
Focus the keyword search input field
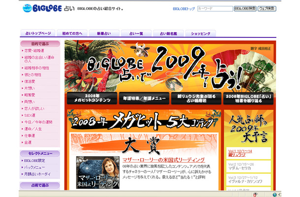[215, 9]
